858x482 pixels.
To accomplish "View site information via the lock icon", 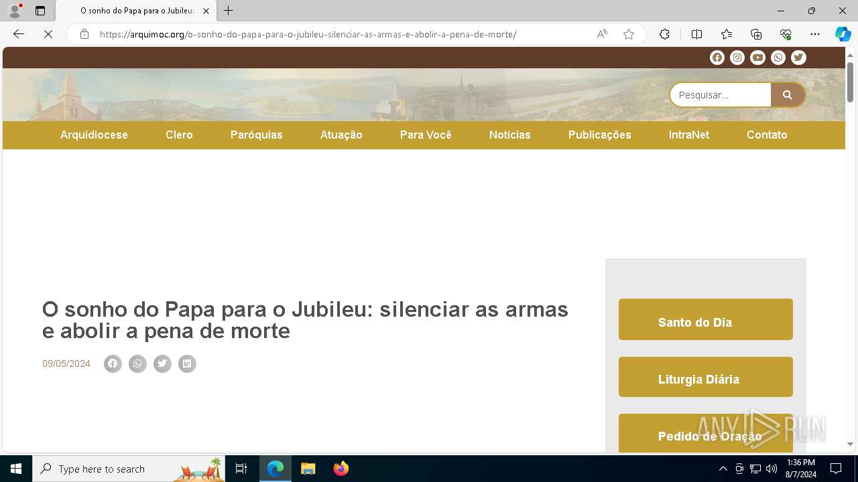I will [84, 34].
